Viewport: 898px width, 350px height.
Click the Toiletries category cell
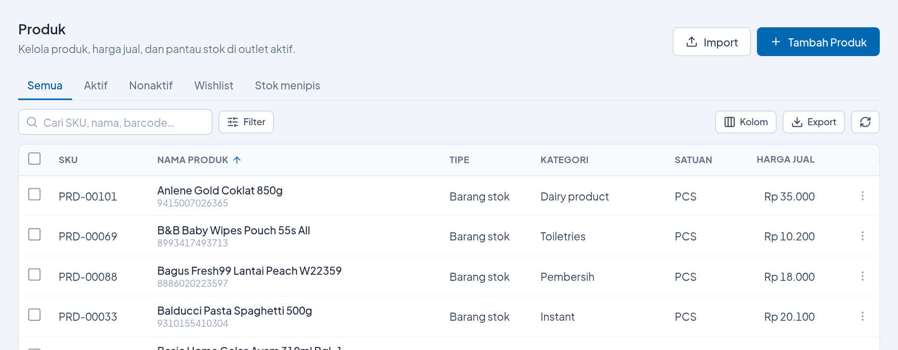pyautogui.click(x=563, y=236)
